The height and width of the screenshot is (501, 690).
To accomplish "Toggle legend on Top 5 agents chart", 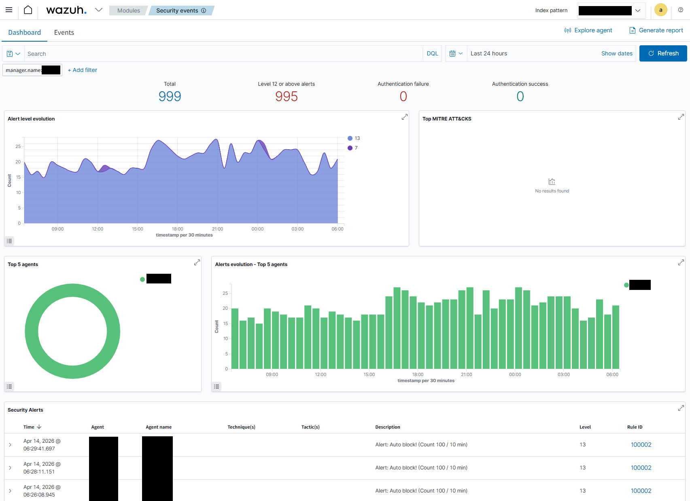I will pyautogui.click(x=9, y=387).
